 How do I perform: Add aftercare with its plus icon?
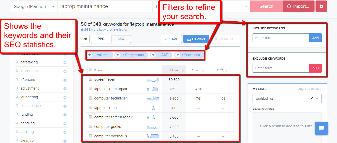point(65,80)
